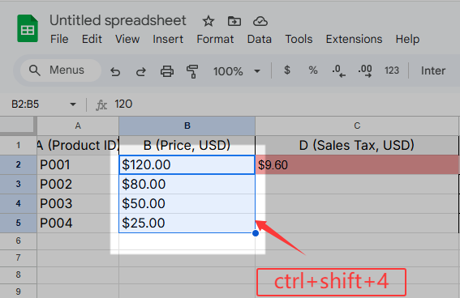Click the print icon
The width and height of the screenshot is (460, 298).
pos(167,71)
